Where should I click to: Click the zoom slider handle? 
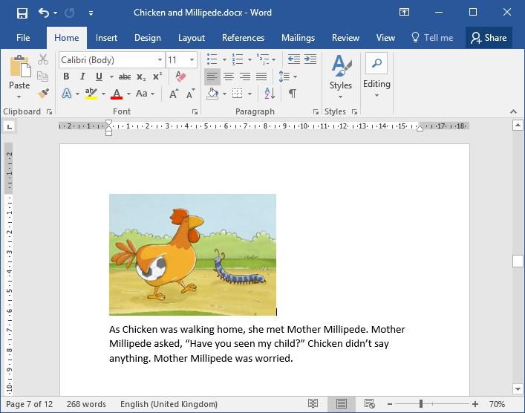tap(421, 404)
